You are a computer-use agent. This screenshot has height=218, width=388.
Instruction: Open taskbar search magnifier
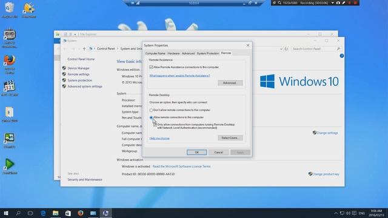[x=18, y=213]
